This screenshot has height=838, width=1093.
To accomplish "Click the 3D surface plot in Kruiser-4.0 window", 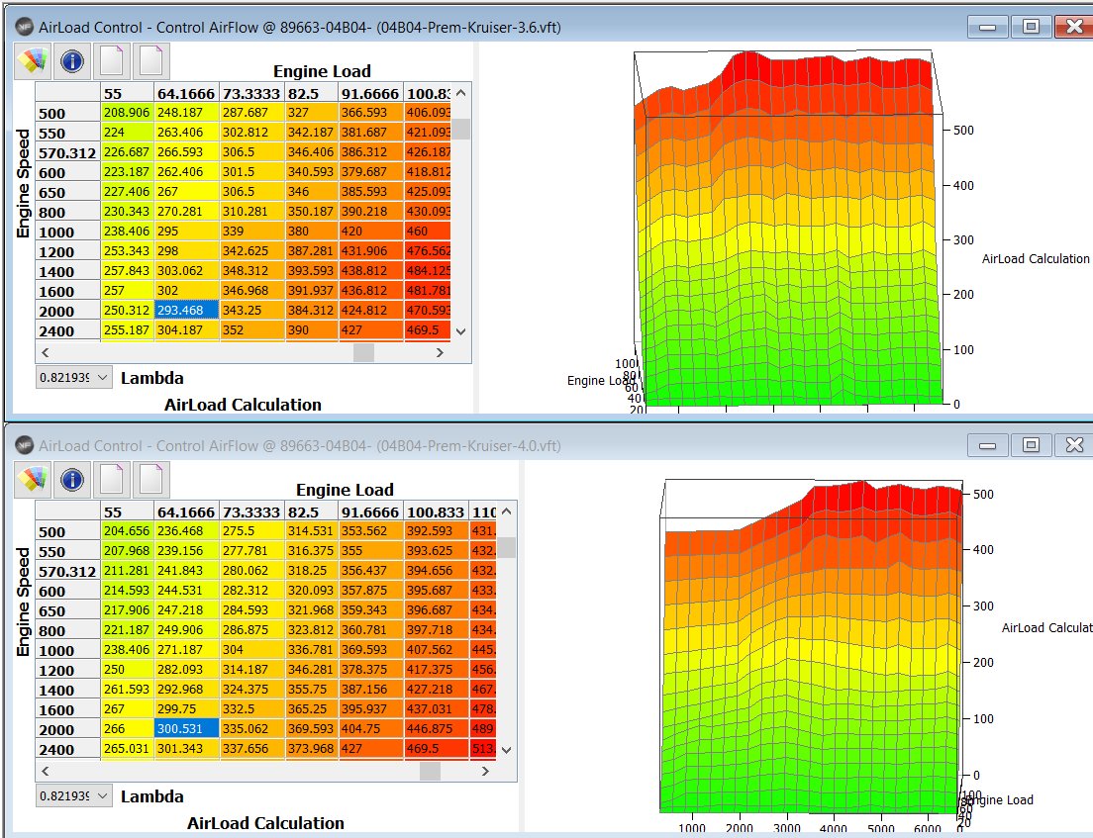I will tap(812, 646).
